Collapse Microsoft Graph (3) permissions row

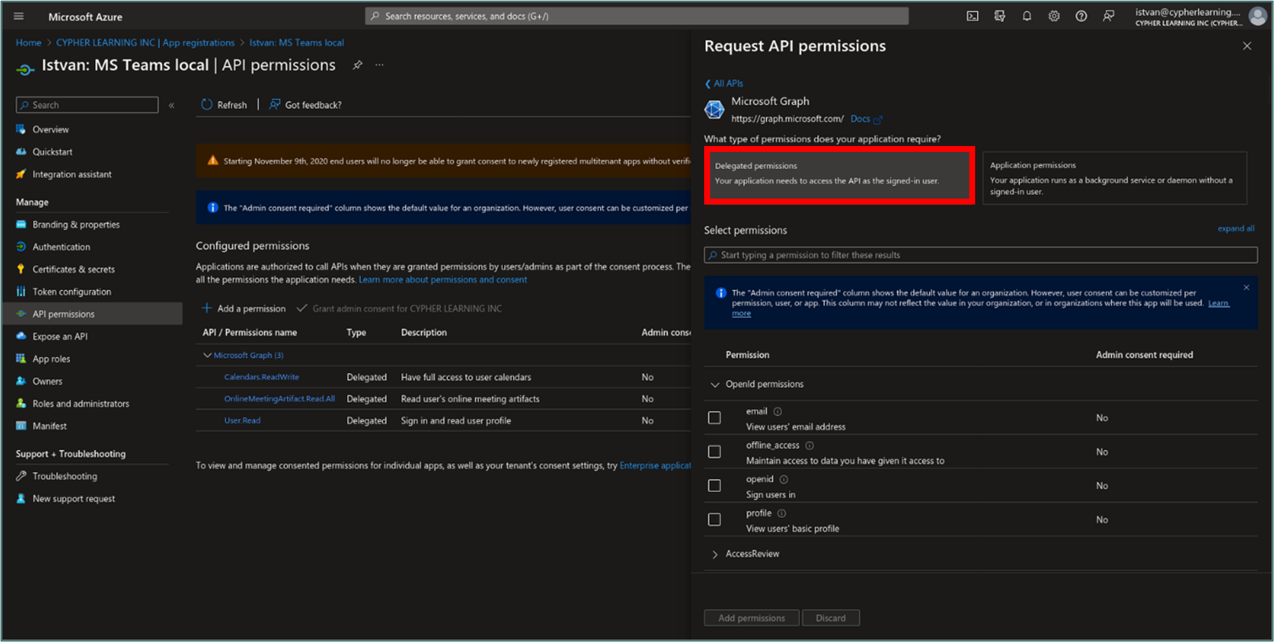pyautogui.click(x=207, y=355)
